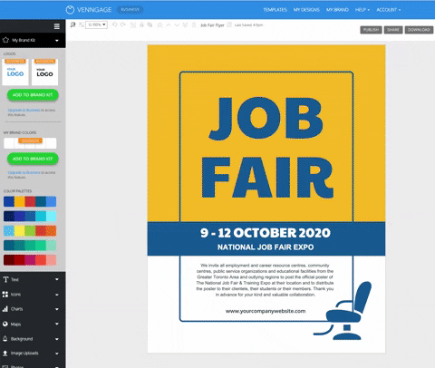Click the redo arrow in the toolbar
The height and width of the screenshot is (368, 435).
point(123,24)
